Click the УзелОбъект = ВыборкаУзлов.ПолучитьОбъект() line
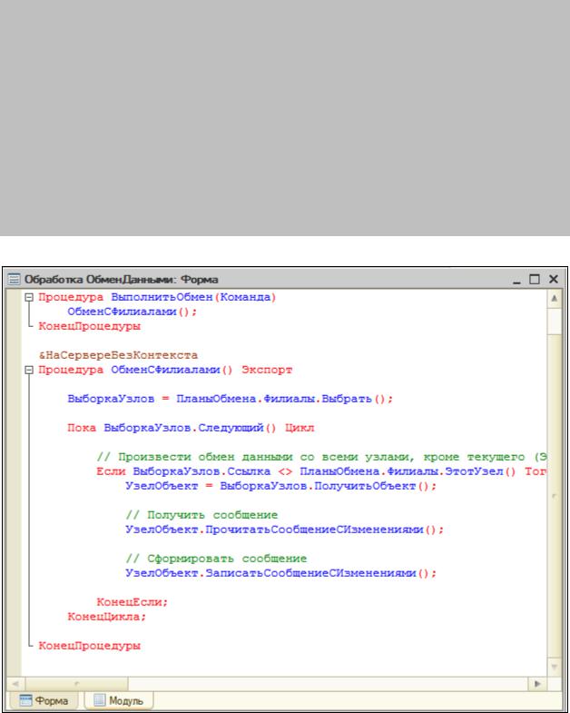This screenshot has height=713, width=570. coord(280,486)
